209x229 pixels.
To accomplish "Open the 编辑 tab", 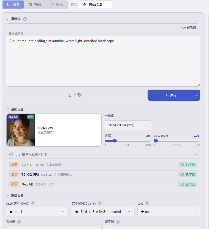I will 57,5.
